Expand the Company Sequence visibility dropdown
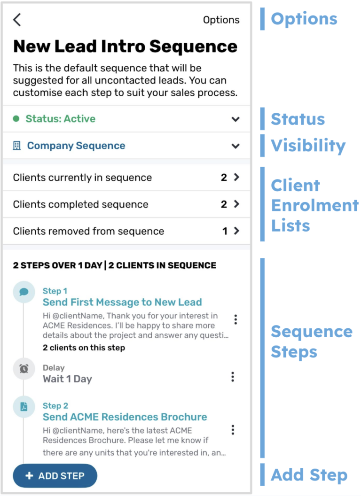 [235, 146]
